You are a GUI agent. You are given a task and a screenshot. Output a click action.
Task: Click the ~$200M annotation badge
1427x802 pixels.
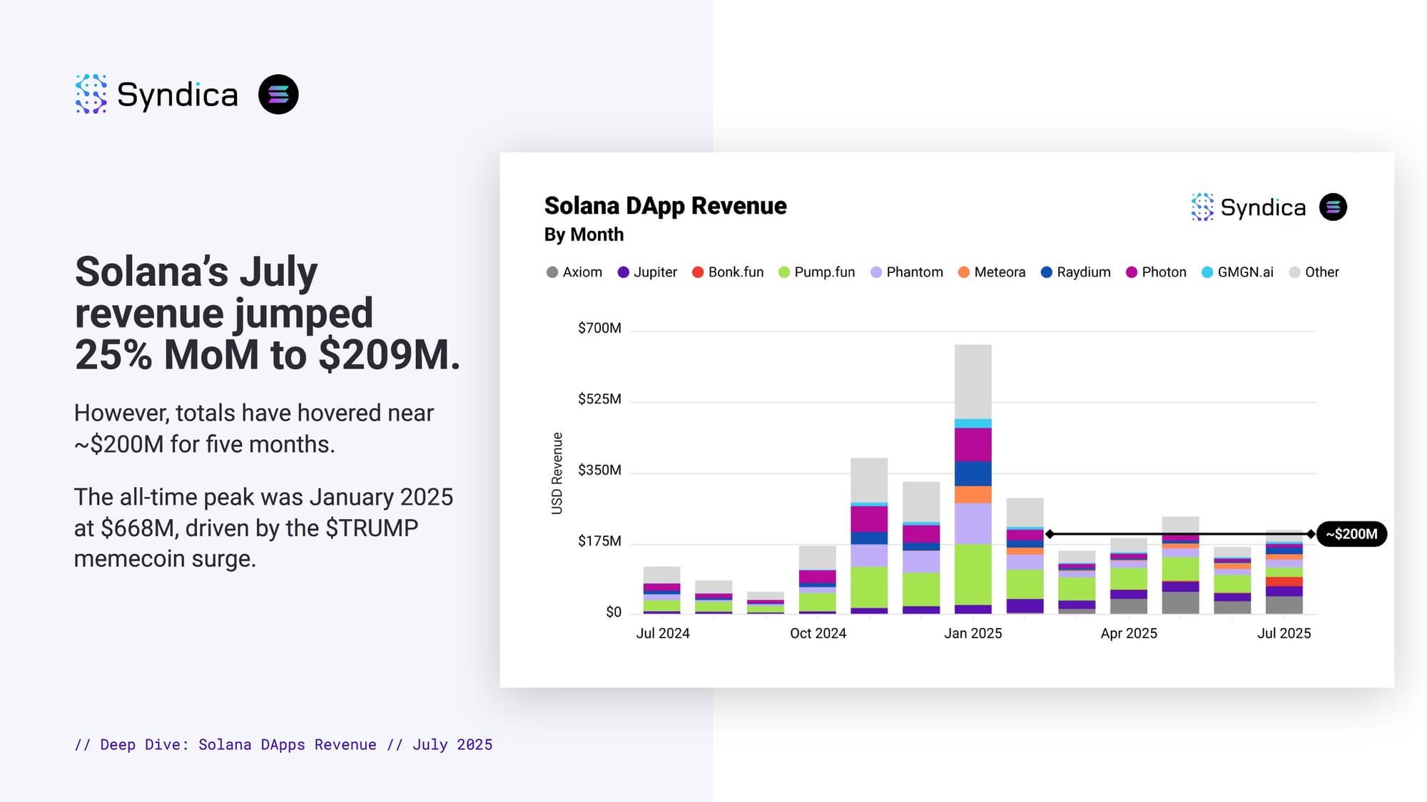[1351, 534]
